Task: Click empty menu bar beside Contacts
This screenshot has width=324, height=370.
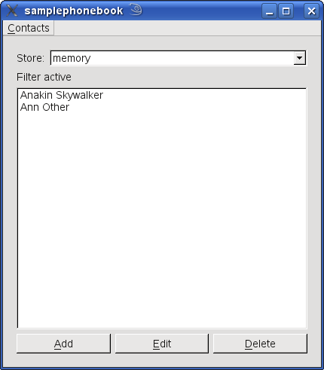Action: [187, 28]
